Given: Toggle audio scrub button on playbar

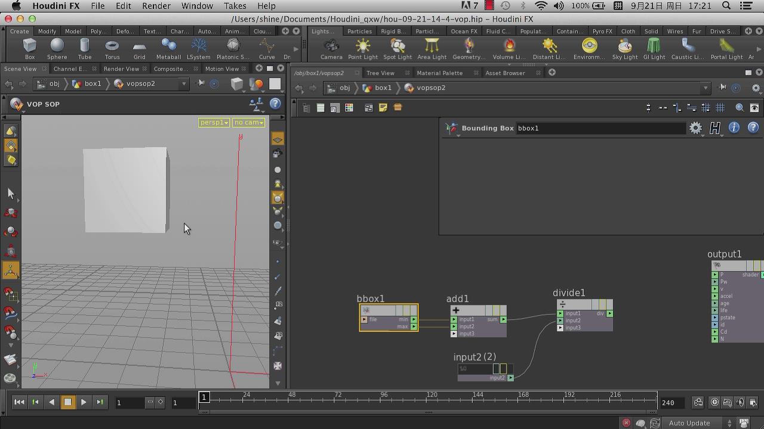Looking at the screenshot, I should pyautogui.click(x=740, y=402).
